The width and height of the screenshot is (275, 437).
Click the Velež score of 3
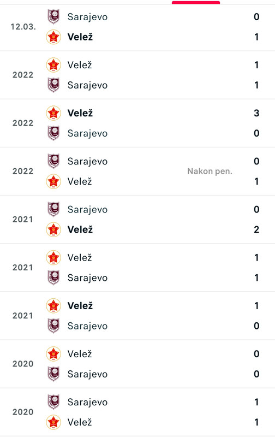[x=256, y=113]
